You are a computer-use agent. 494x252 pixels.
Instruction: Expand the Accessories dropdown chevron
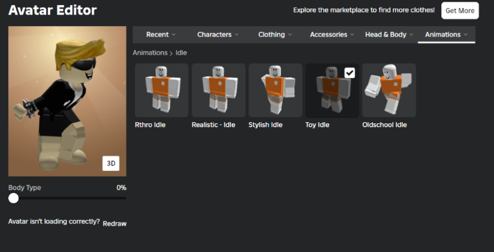tap(352, 35)
